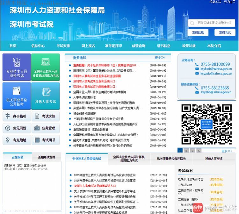Open 关于发放2016年度监理工程师执业资格证书的通知
This screenshot has height=214, width=239.
pyautogui.click(x=105, y=196)
